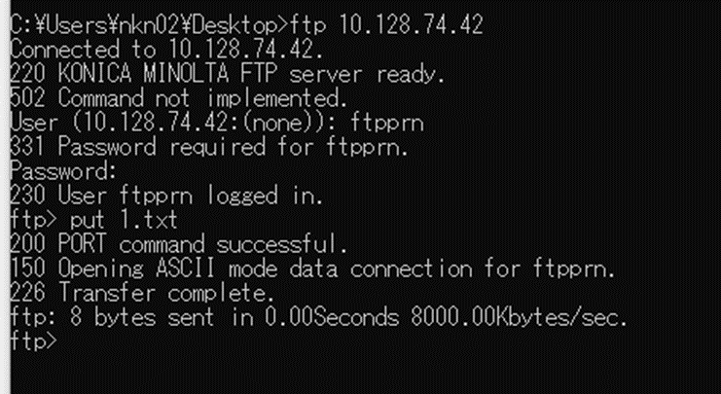Click the username 'ftpprn' after User prompt
Viewport: 721px width, 394px height.
[x=386, y=124]
